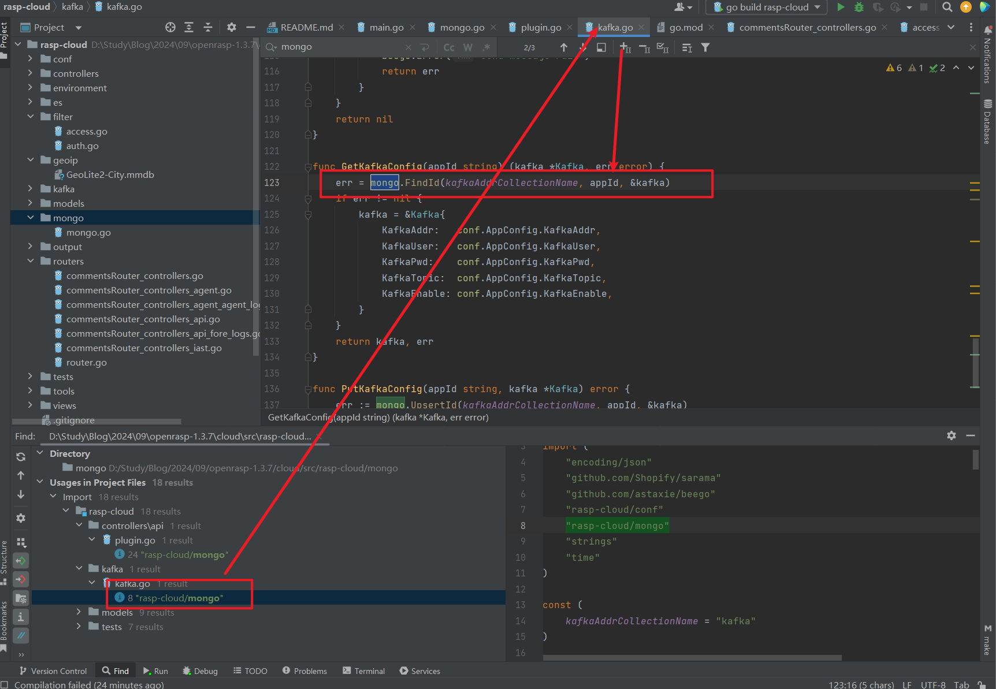Screen dimensions: 996x689
Task: Open Find panel settings gear
Action: 952,435
